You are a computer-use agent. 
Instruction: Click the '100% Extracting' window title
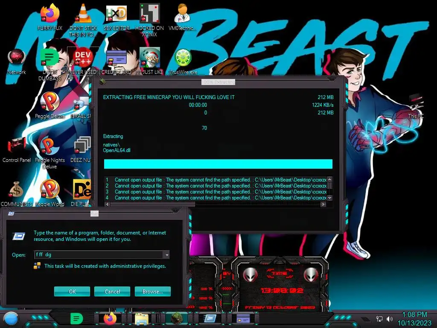point(218,82)
